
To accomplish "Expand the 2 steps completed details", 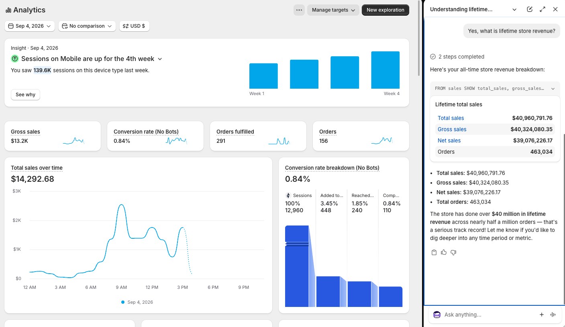I will tap(457, 57).
